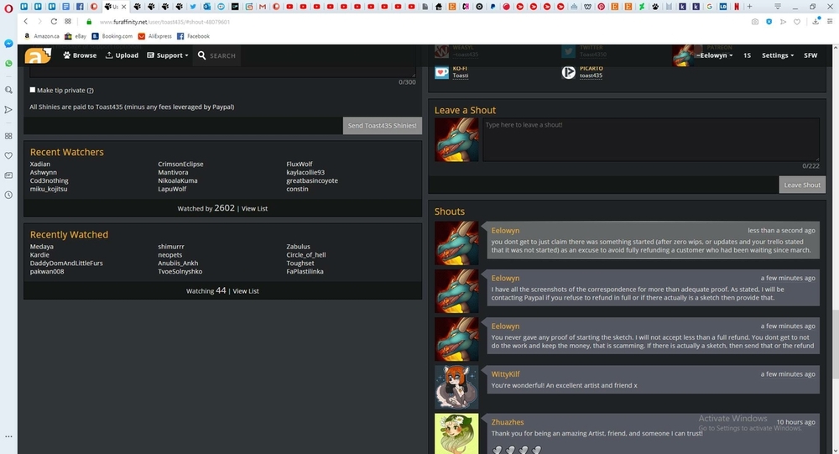Go back to previous page
This screenshot has height=454, width=839.
point(26,22)
